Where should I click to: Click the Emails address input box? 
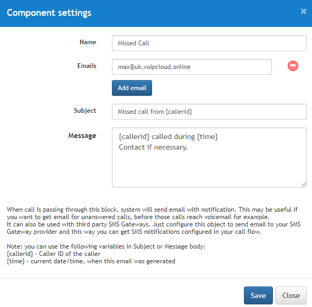coord(192,67)
